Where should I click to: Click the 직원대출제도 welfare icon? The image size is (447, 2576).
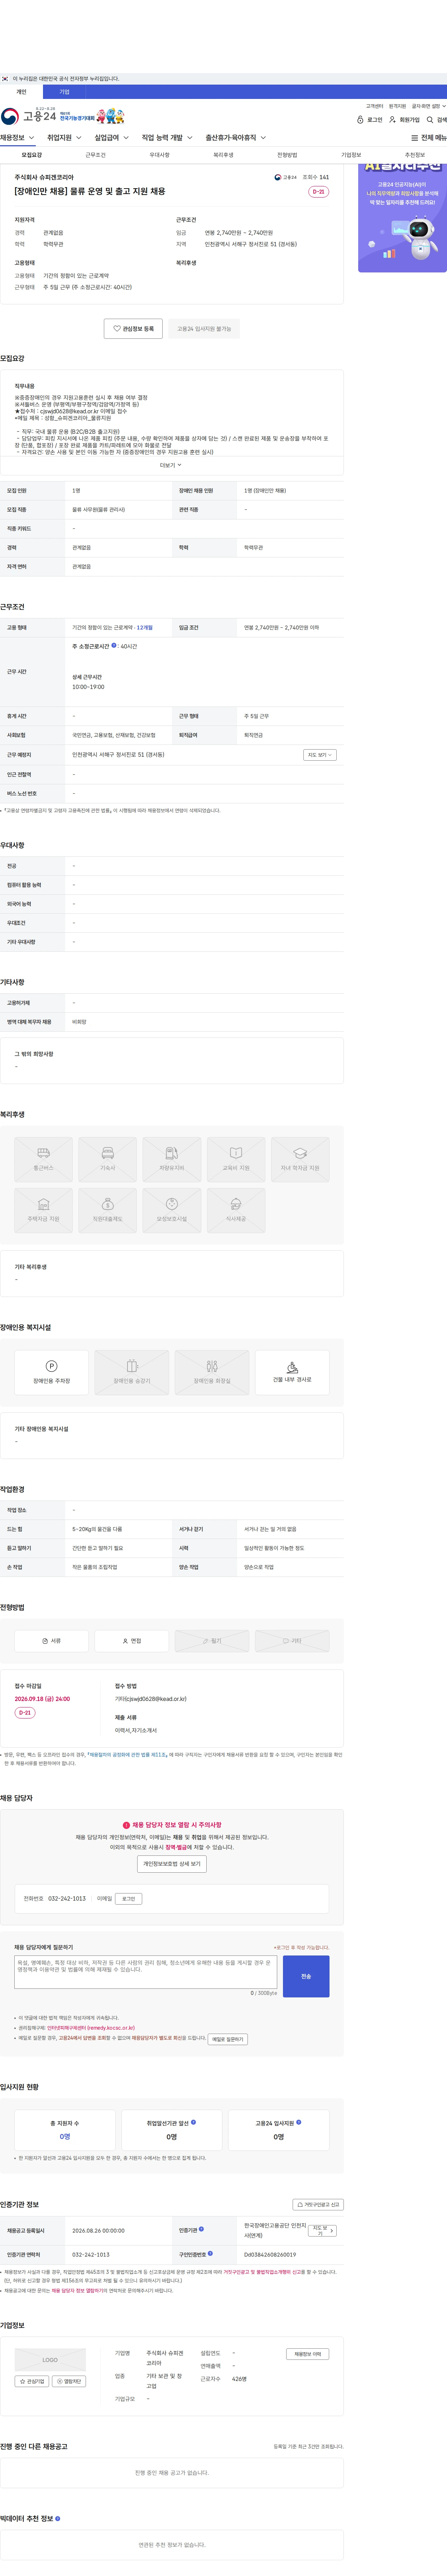108,1210
